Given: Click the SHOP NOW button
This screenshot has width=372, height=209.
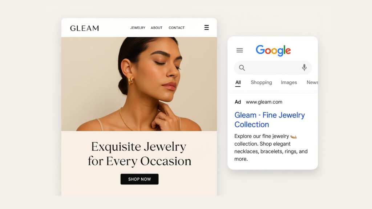Looking at the screenshot, I should [x=139, y=179].
